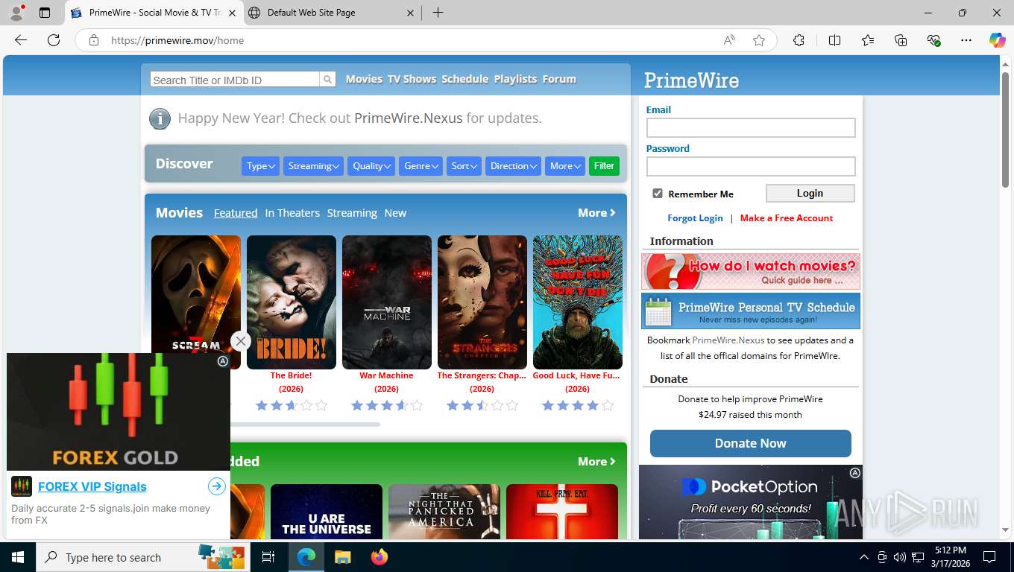The width and height of the screenshot is (1014, 572).
Task: Select the Streaming movies tab
Action: click(352, 213)
